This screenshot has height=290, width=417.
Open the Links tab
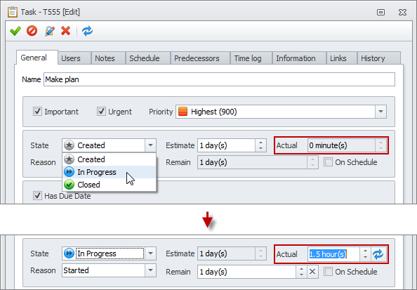coord(342,58)
